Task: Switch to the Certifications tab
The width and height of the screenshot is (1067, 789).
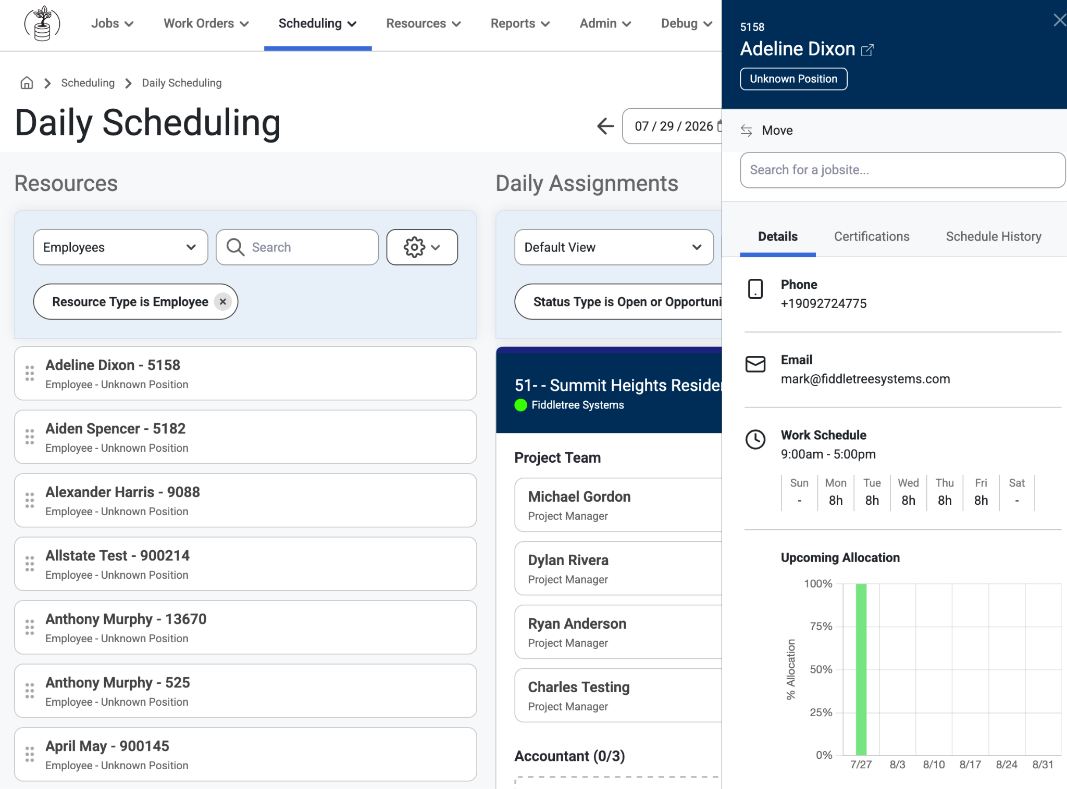Action: (x=872, y=237)
